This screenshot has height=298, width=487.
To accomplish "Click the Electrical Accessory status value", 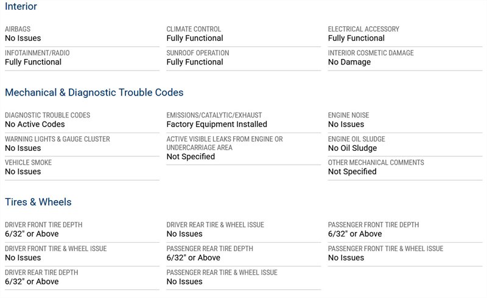I will (356, 38).
